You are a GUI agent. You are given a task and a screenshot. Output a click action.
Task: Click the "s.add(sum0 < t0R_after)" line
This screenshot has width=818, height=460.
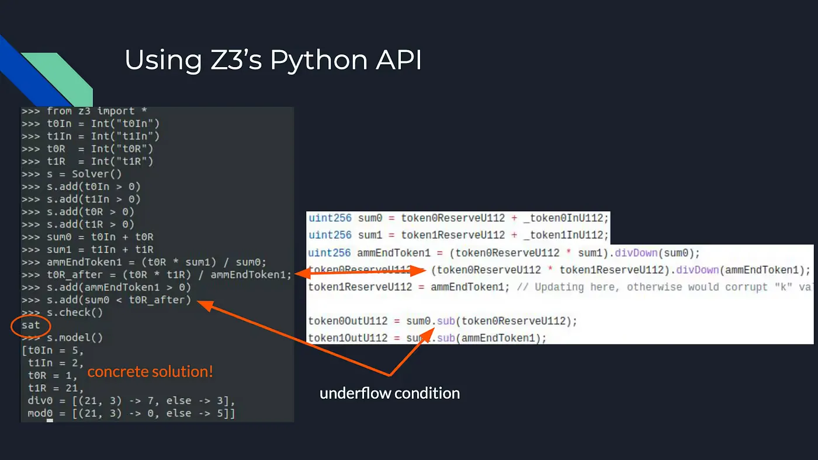106,300
